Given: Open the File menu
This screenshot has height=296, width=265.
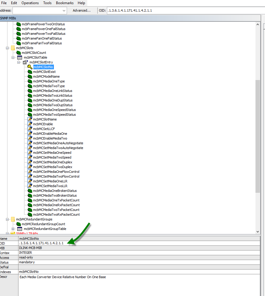Looking at the screenshot, I should [x=4, y=3].
